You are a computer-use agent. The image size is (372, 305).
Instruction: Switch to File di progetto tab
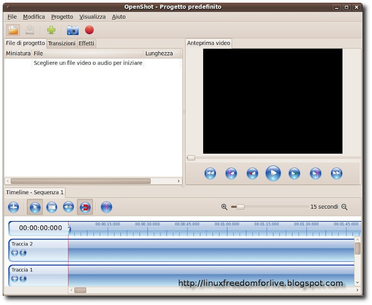26,43
